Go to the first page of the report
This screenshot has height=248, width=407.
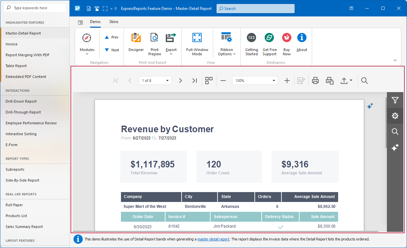click(116, 81)
